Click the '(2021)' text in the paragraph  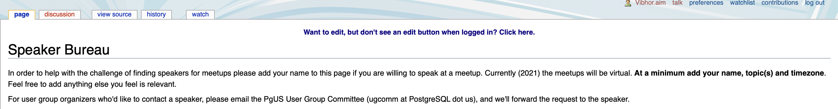click(x=529, y=73)
